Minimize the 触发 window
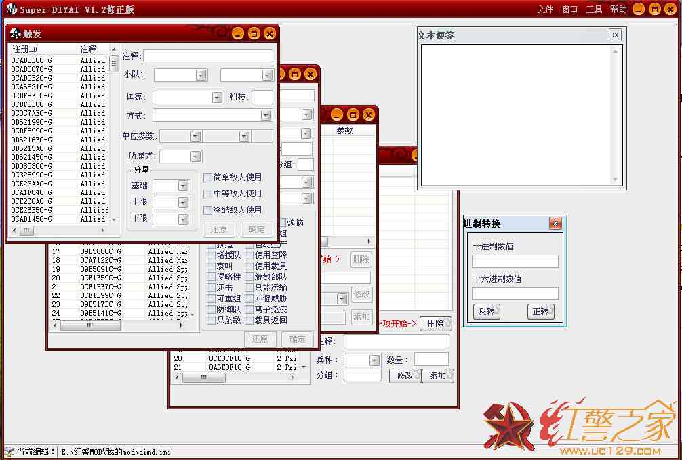 click(x=238, y=33)
